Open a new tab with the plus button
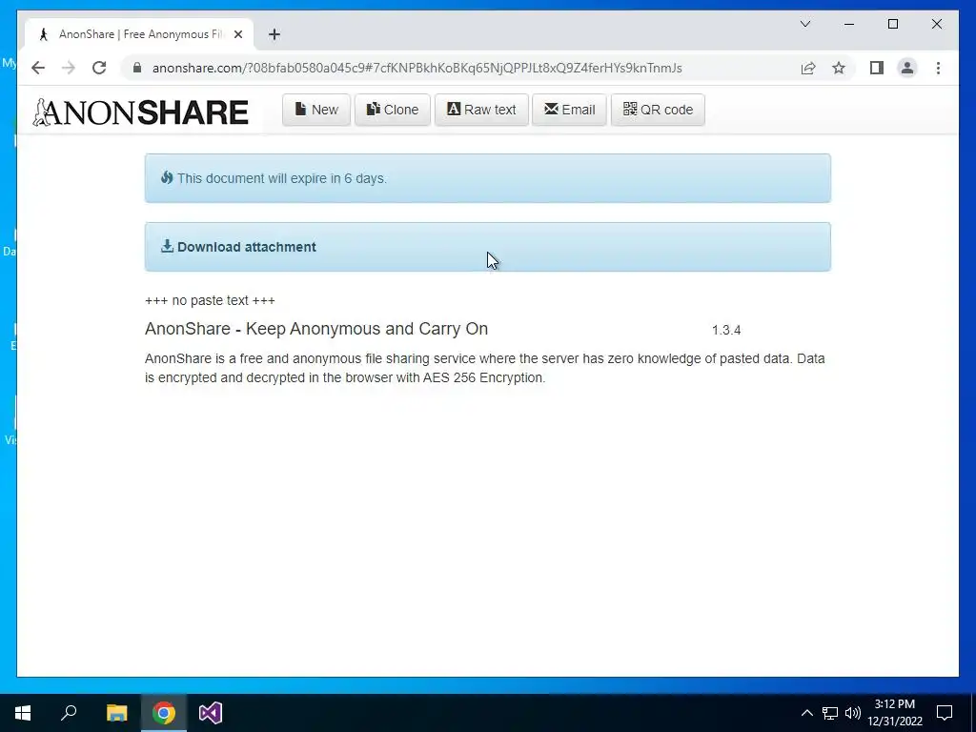Screen dimensions: 976x732 tap(274, 34)
